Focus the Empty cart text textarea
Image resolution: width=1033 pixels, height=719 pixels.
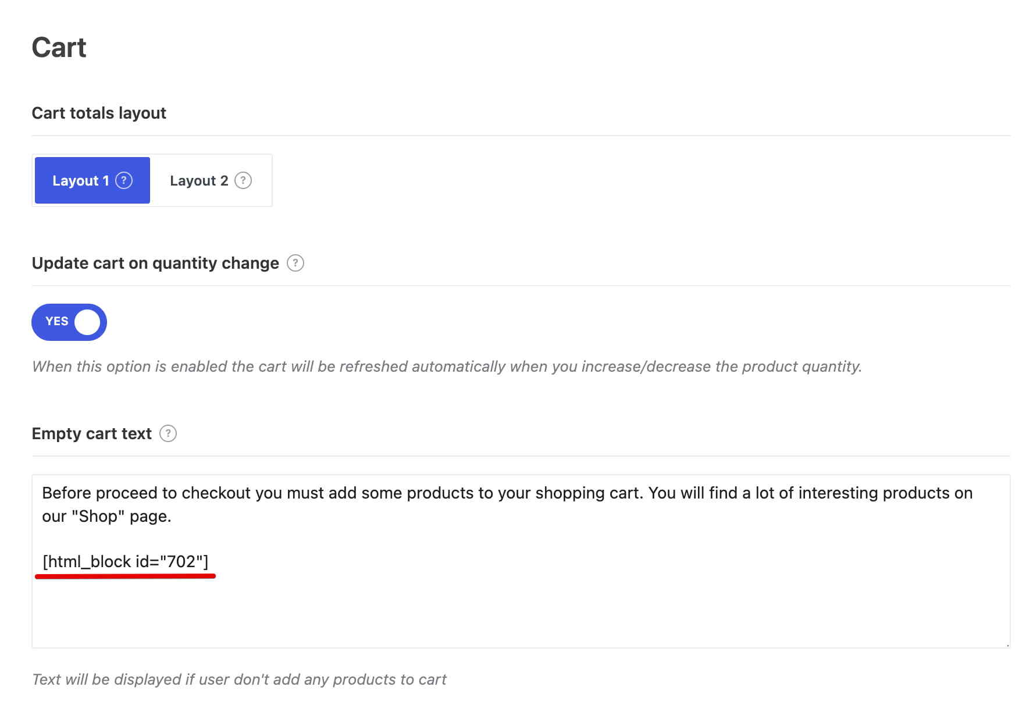point(521,561)
